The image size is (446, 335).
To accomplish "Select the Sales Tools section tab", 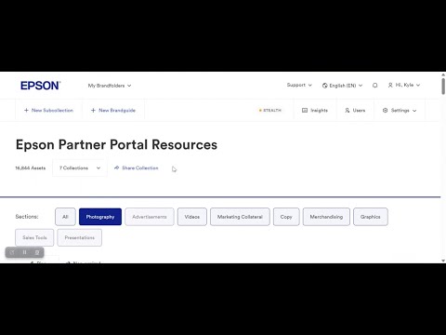I will coord(34,237).
